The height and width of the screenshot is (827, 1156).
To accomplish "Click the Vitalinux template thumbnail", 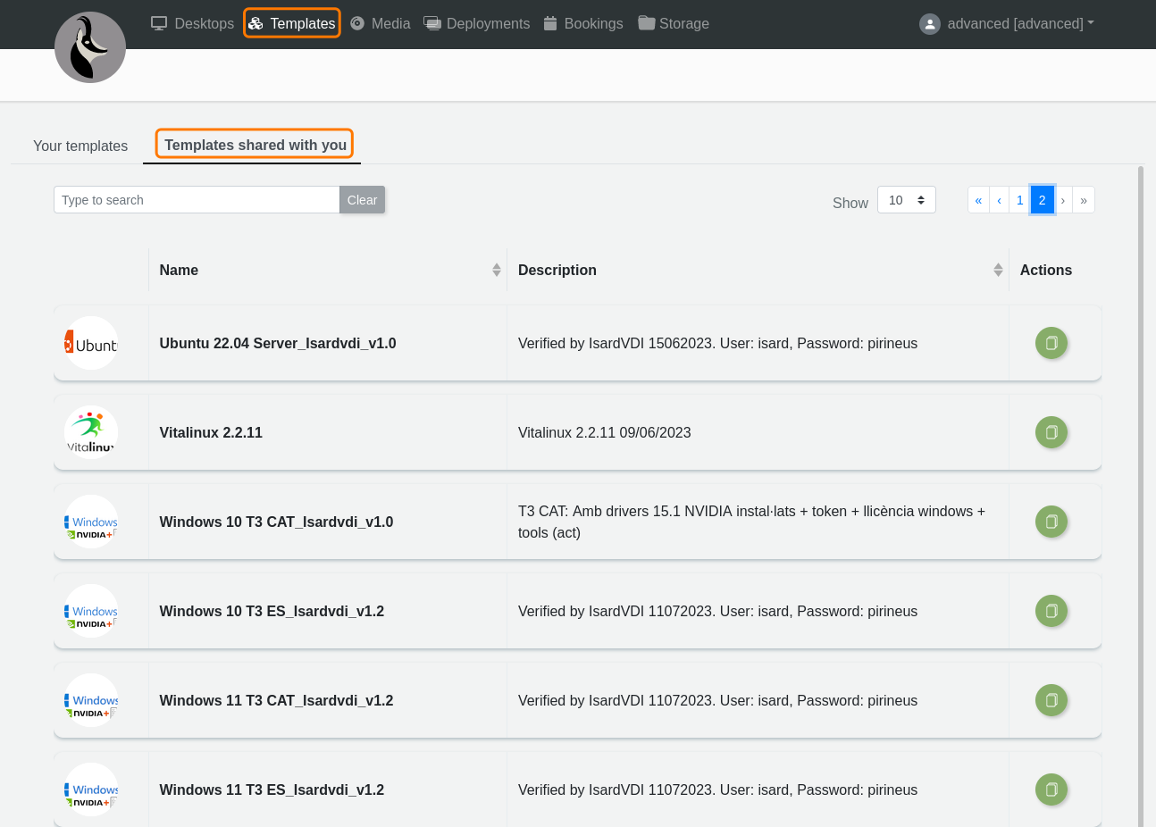I will (91, 432).
